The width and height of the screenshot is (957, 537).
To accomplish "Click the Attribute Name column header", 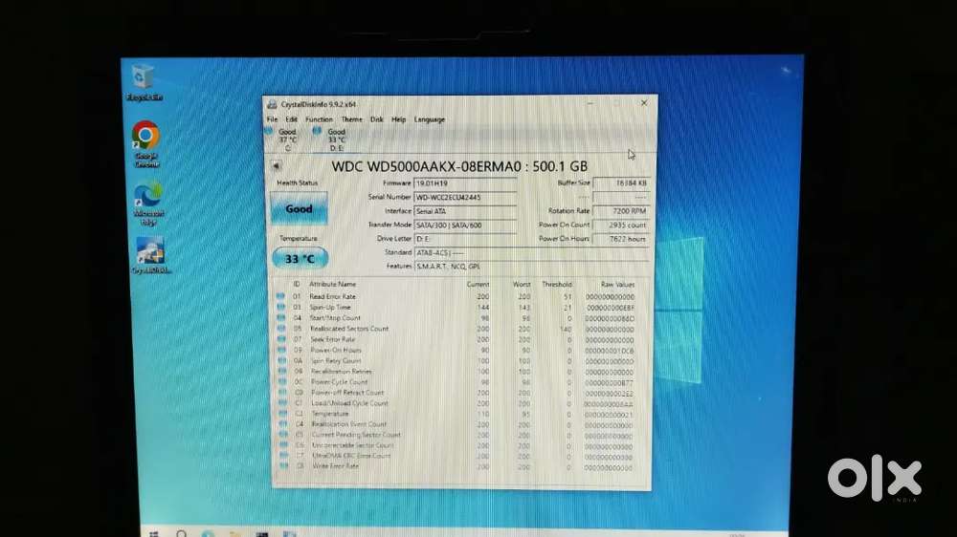I will 332,284.
